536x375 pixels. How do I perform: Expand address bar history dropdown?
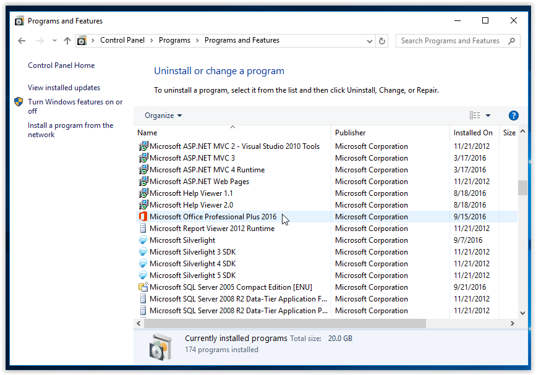[x=370, y=41]
